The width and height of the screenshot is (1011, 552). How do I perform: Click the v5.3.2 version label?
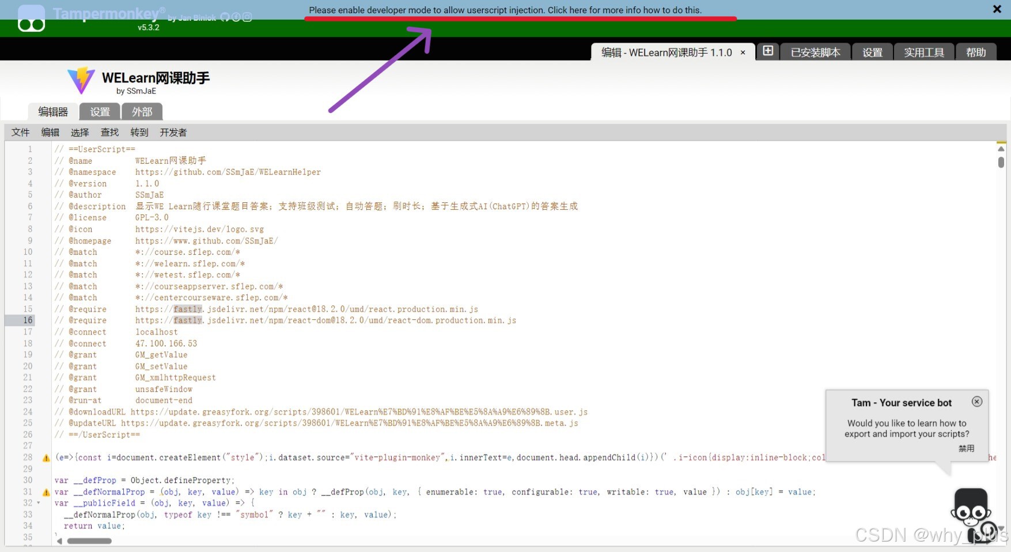click(x=148, y=27)
